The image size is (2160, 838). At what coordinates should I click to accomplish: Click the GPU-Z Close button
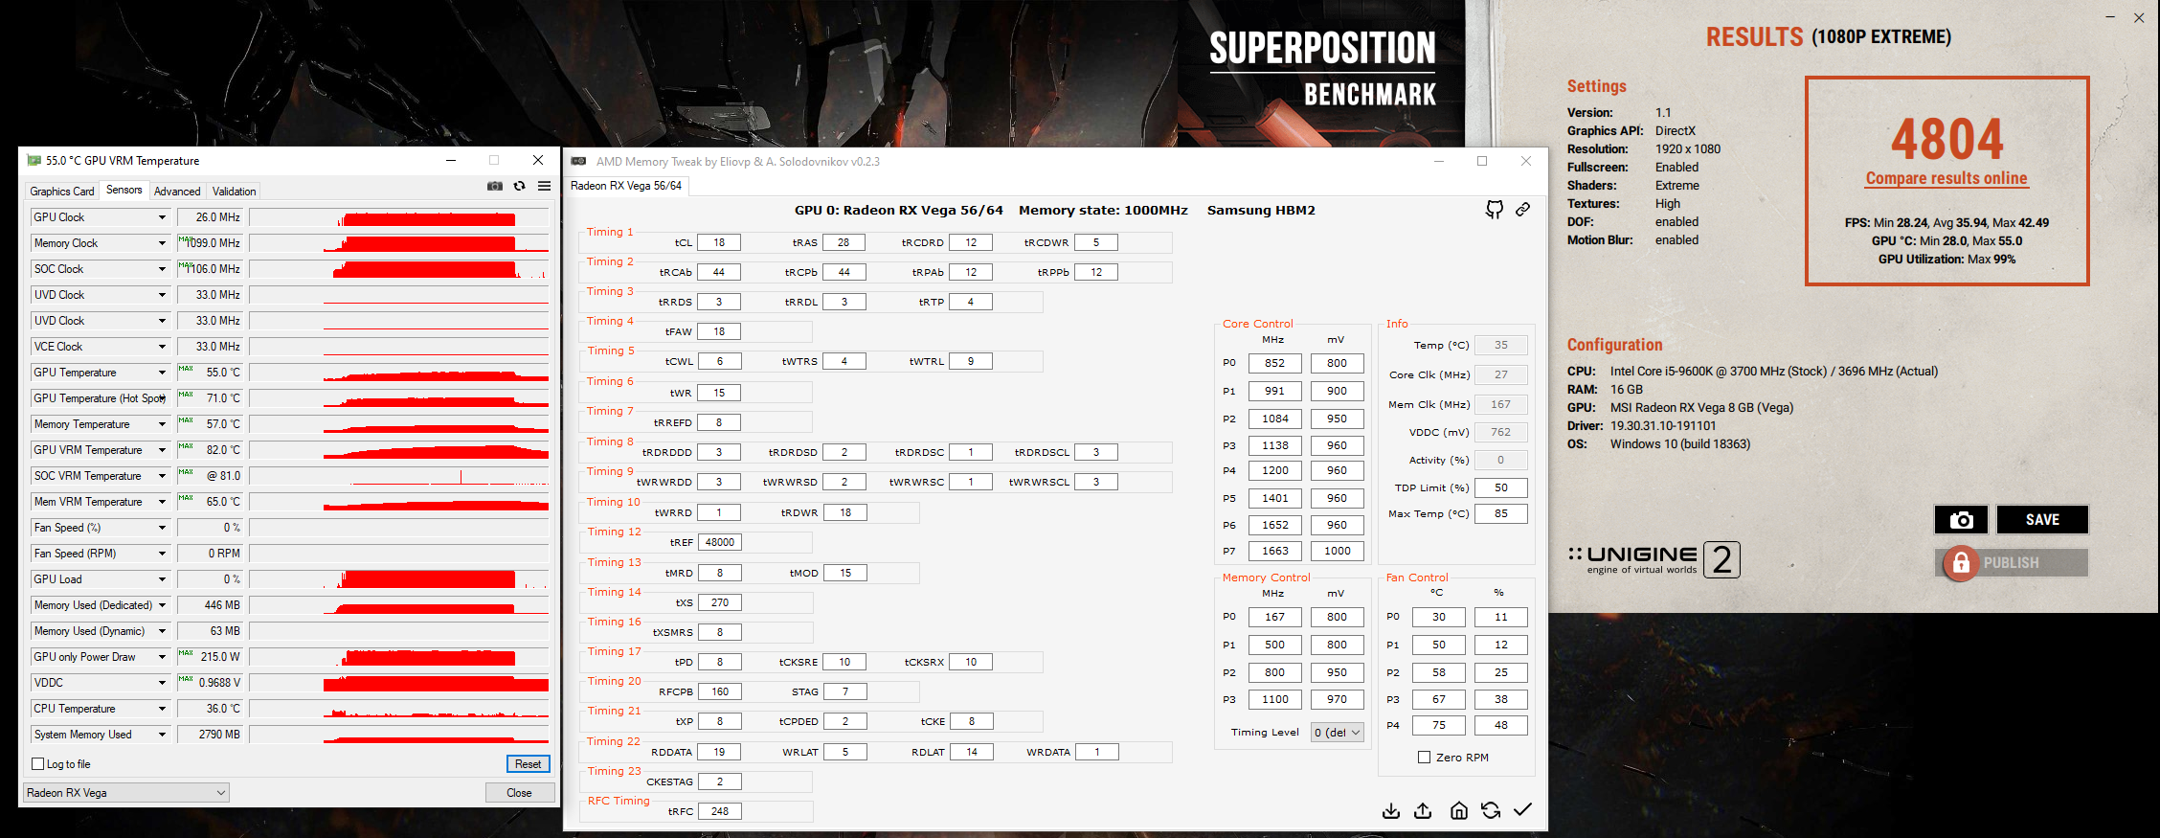[520, 793]
